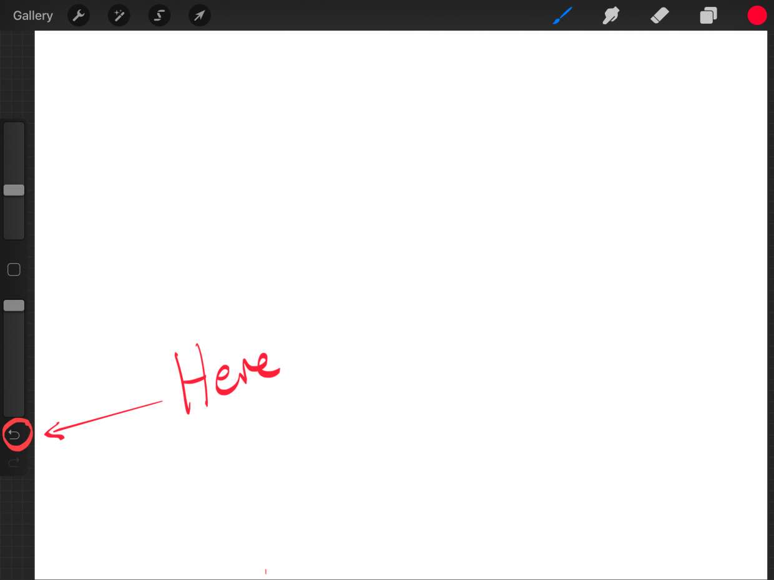The height and width of the screenshot is (580, 774).
Task: Tap the Undo arrow circled in red
Action: pos(14,435)
